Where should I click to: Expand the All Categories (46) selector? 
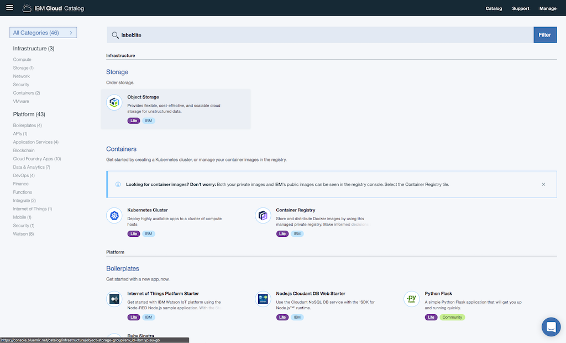click(x=43, y=33)
